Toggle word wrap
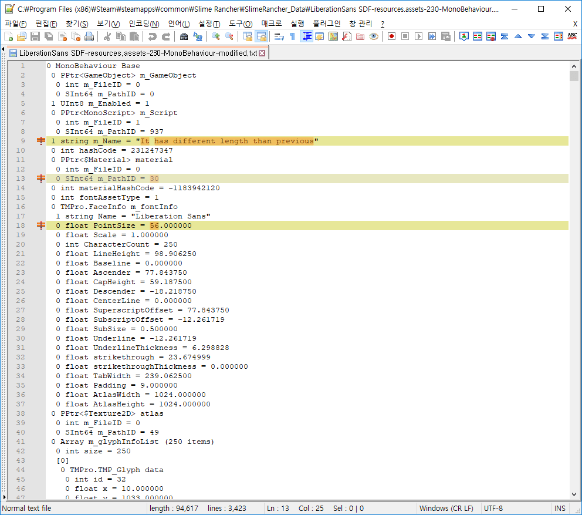 (x=279, y=36)
